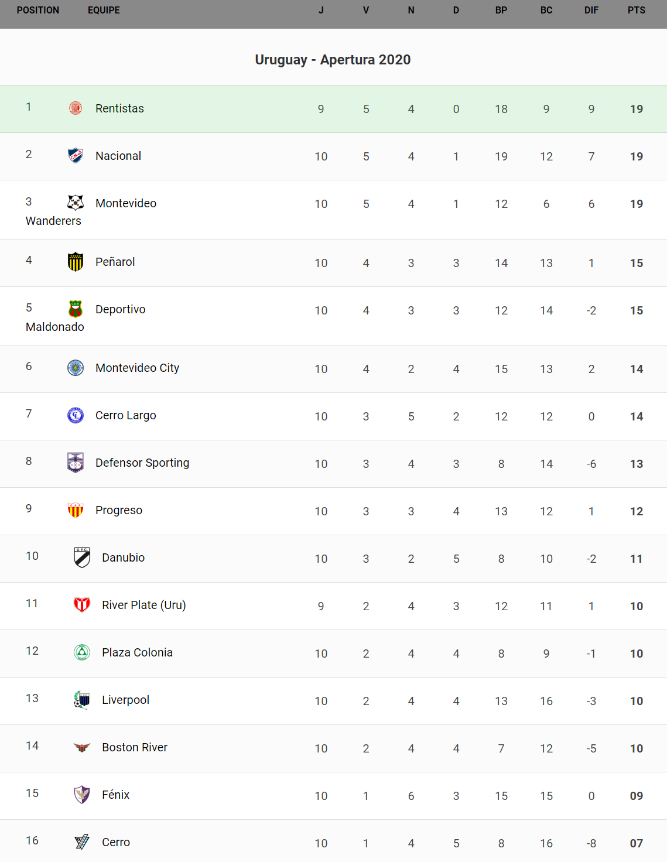Click the Deportivo Maldonado crest
The width and height of the screenshot is (667, 862).
click(76, 309)
